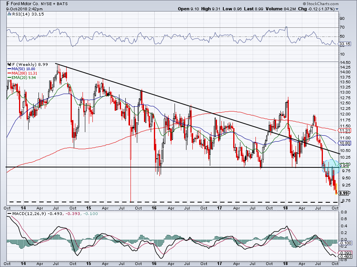
Task: Click year 15 label under MACD panel
Action: tap(88, 263)
